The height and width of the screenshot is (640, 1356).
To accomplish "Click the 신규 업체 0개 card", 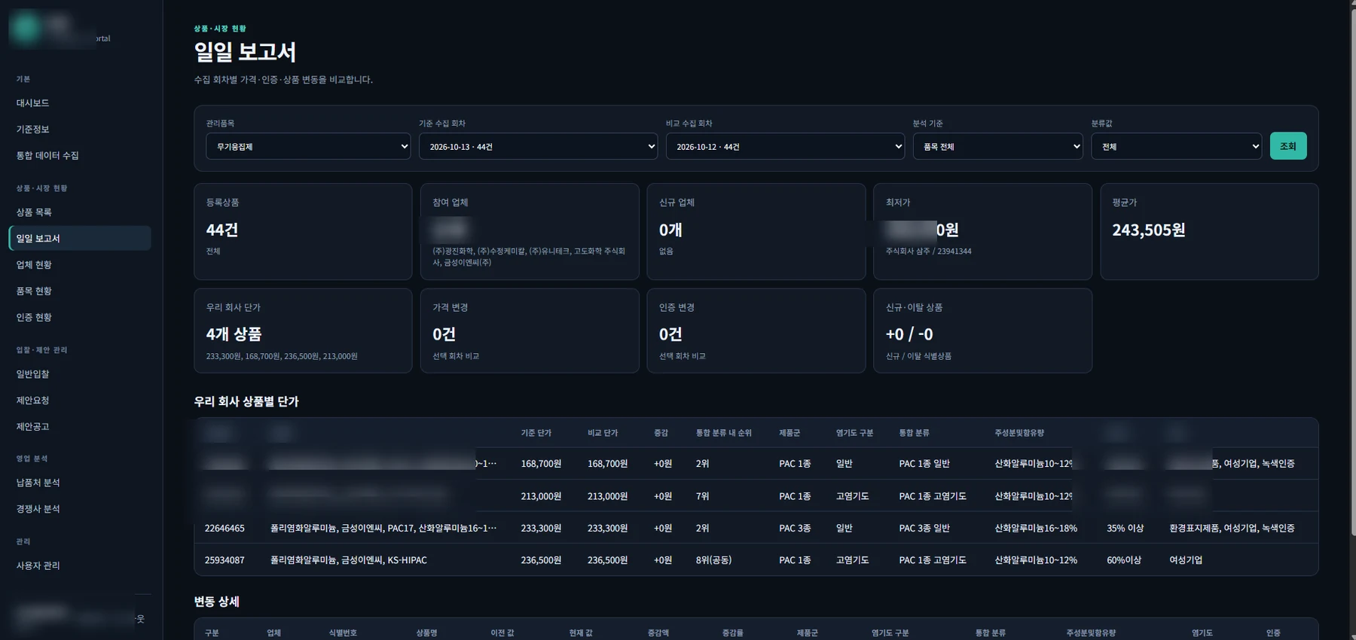I will [756, 232].
